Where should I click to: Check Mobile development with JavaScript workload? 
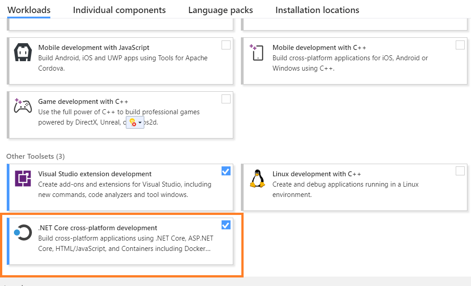[x=226, y=45]
